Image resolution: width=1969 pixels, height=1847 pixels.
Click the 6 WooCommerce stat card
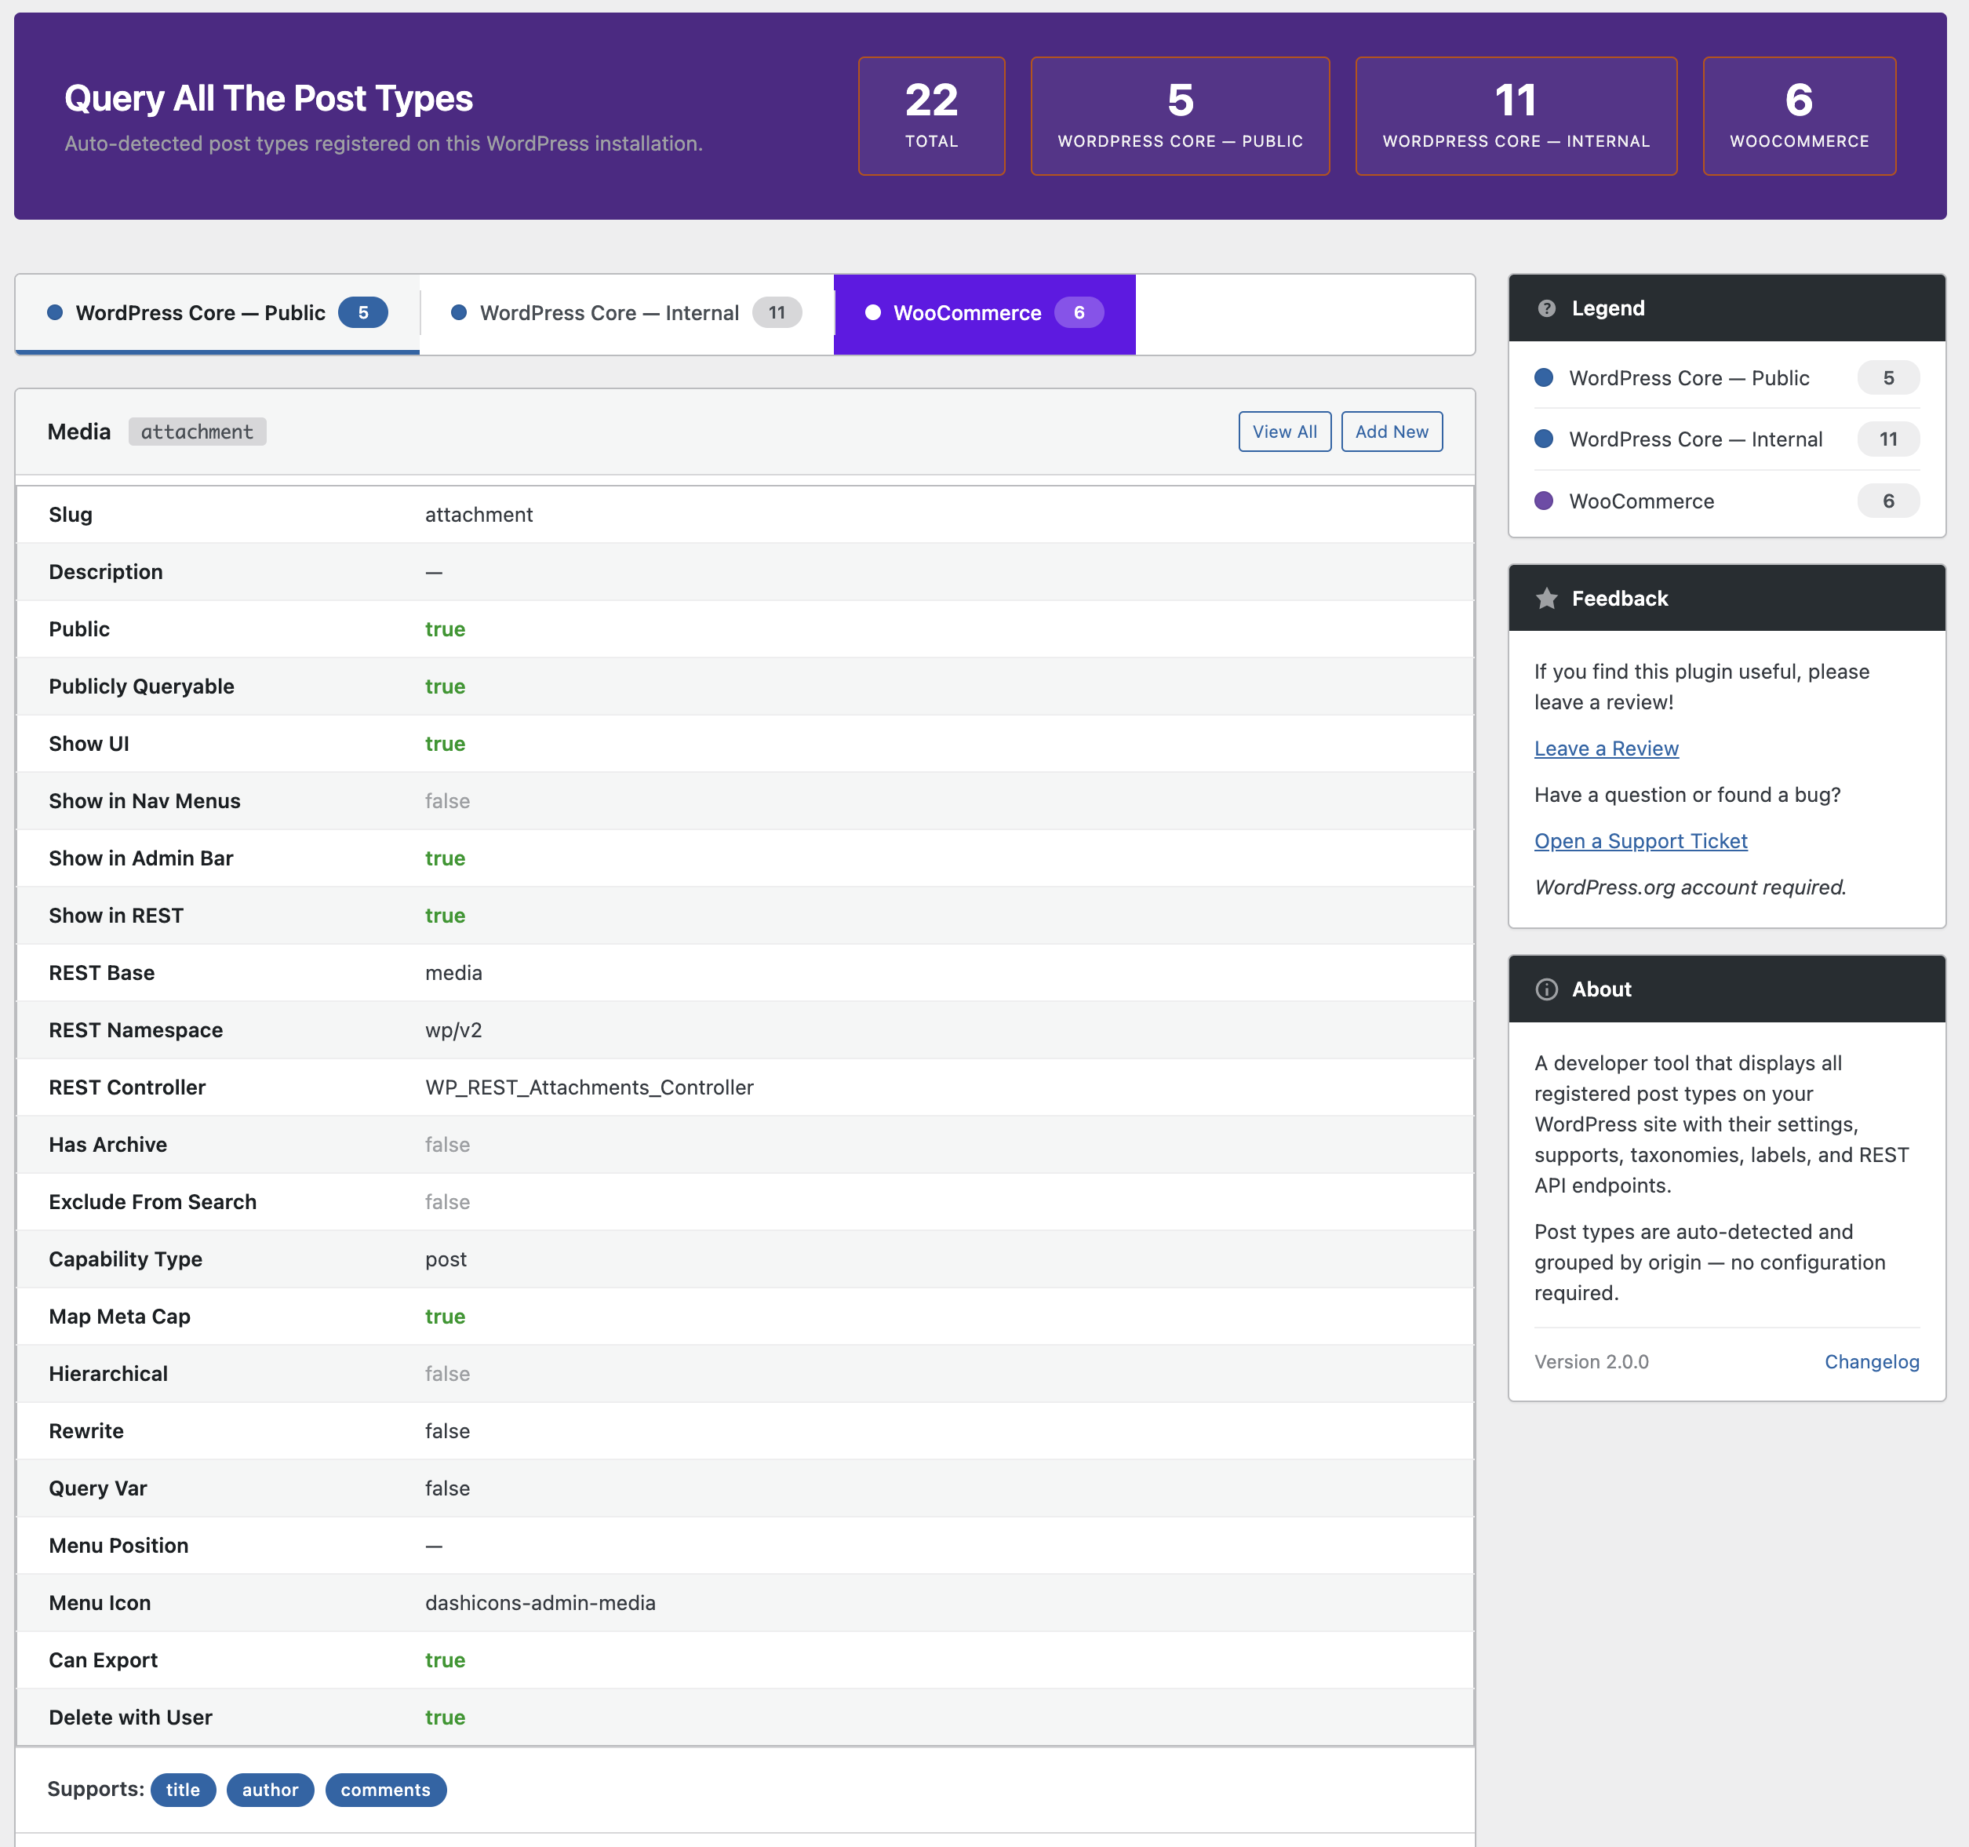point(1799,116)
